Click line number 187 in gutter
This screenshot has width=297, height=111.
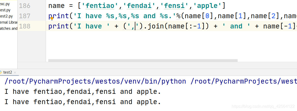(x=25, y=16)
